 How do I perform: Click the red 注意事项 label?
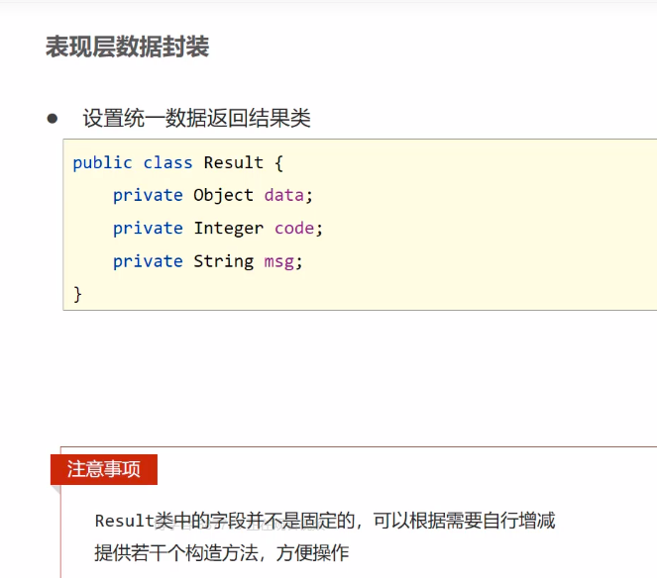coord(104,469)
